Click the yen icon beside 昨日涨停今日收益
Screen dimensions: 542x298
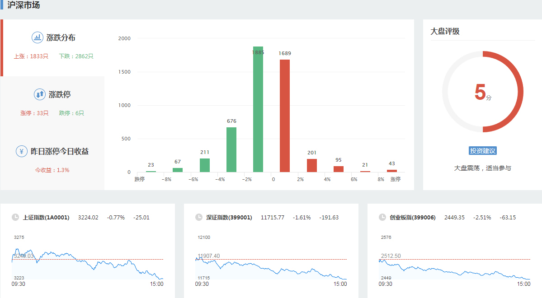[22, 151]
